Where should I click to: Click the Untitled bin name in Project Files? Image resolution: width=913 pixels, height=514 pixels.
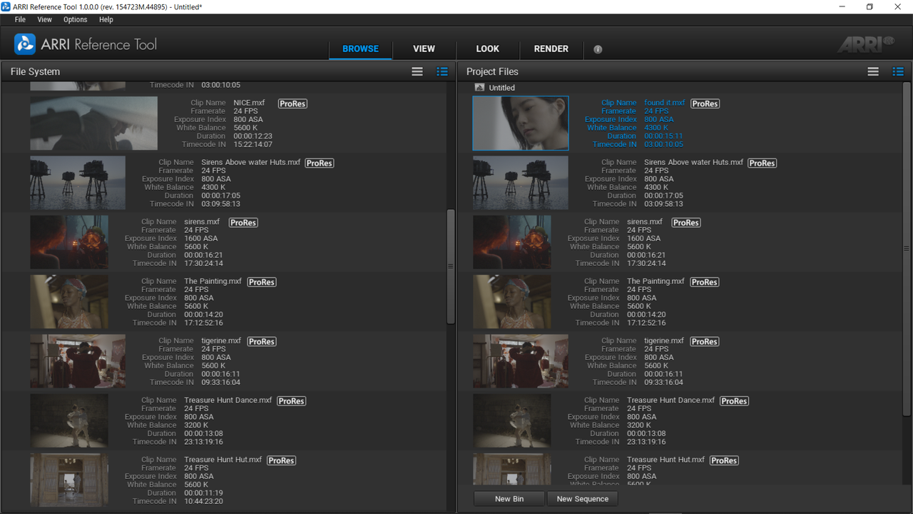[x=502, y=88]
